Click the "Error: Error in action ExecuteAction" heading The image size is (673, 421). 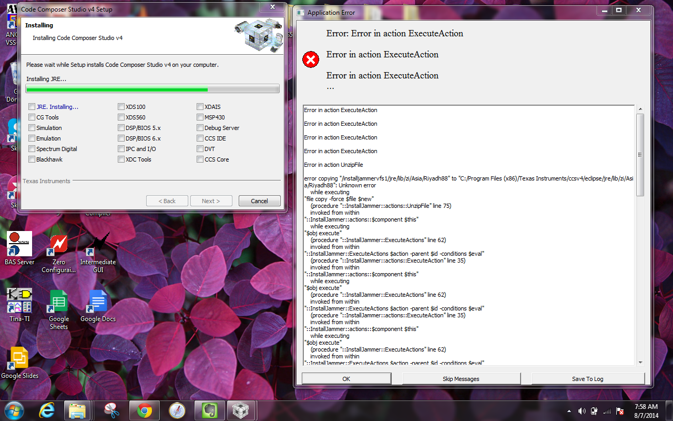[x=395, y=33]
